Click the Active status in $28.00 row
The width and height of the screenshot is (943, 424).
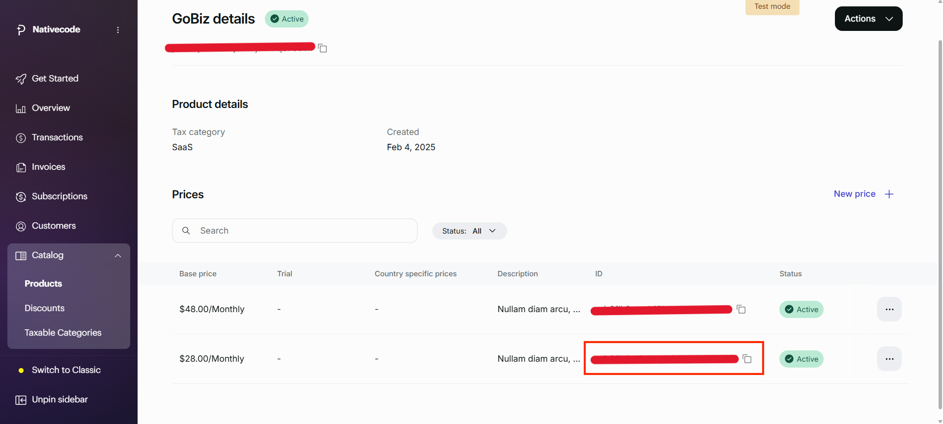tap(801, 359)
